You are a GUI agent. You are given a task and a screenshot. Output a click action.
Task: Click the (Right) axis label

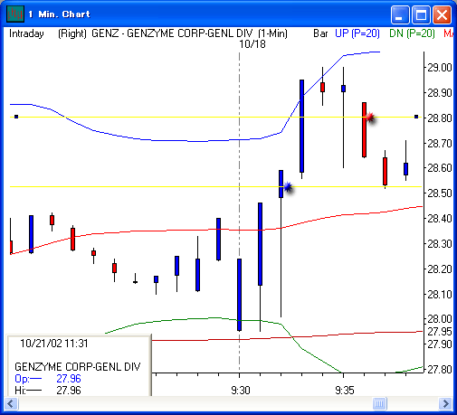click(x=72, y=33)
